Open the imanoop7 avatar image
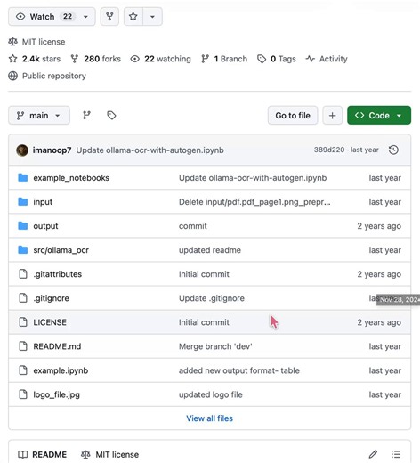Image resolution: width=420 pixels, height=463 pixels. pos(22,150)
